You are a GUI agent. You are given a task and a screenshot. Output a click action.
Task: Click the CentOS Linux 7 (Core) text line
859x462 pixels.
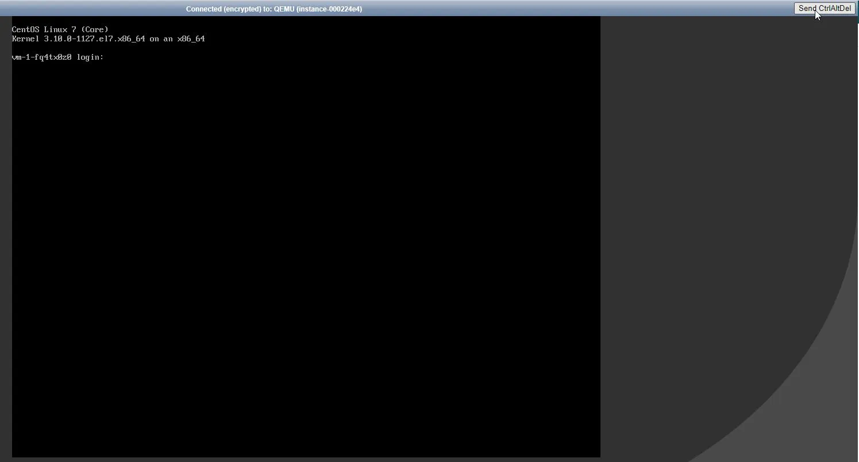coord(60,29)
